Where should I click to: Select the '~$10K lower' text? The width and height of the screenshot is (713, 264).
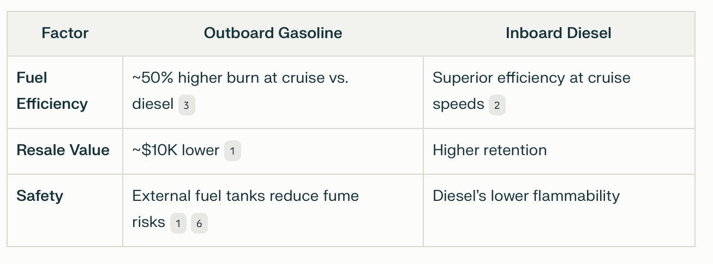(x=176, y=150)
